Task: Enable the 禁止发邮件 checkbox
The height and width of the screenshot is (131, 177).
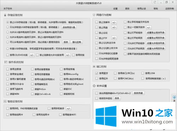Action: click(x=97, y=22)
